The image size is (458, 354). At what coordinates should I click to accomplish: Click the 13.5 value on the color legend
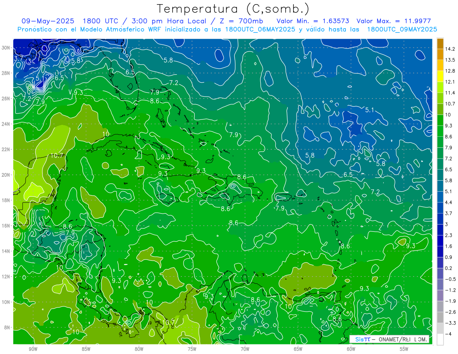[450, 60]
